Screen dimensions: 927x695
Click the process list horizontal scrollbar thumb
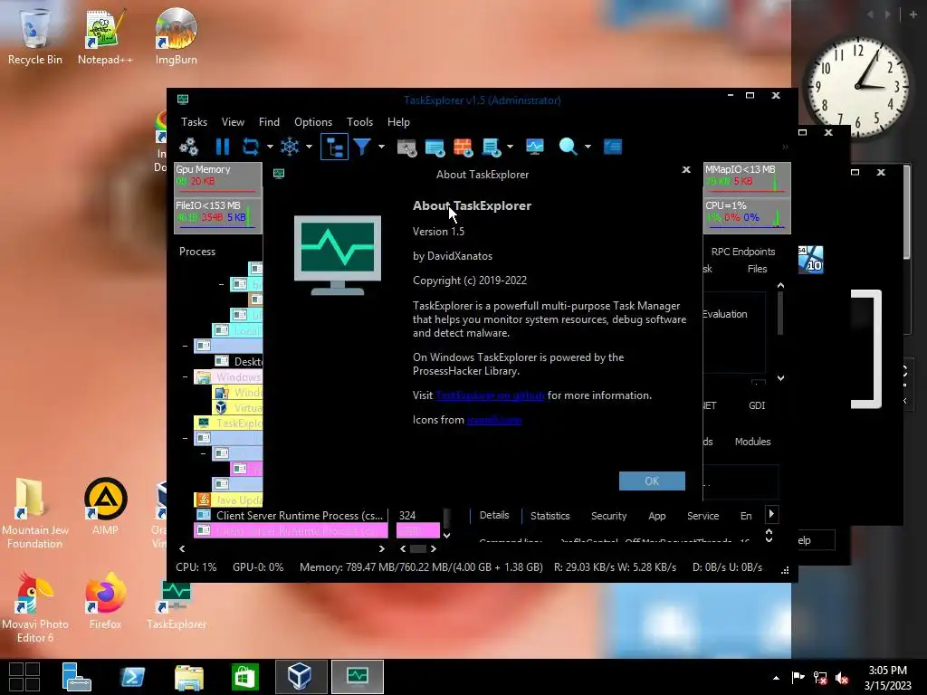[418, 549]
